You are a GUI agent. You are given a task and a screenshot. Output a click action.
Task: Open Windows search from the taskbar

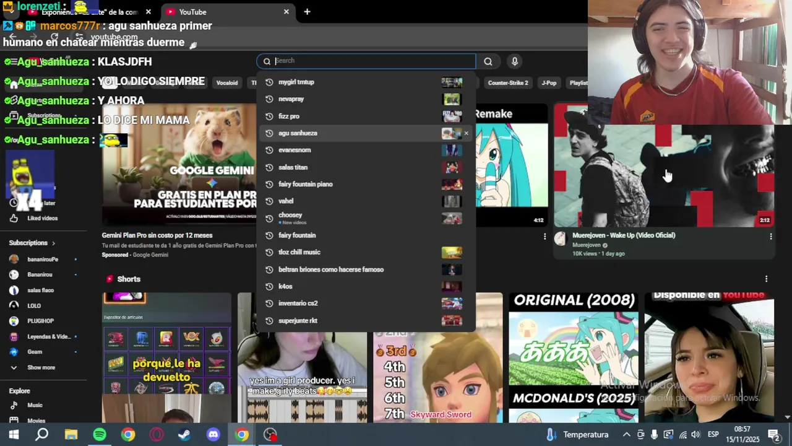[41, 435]
